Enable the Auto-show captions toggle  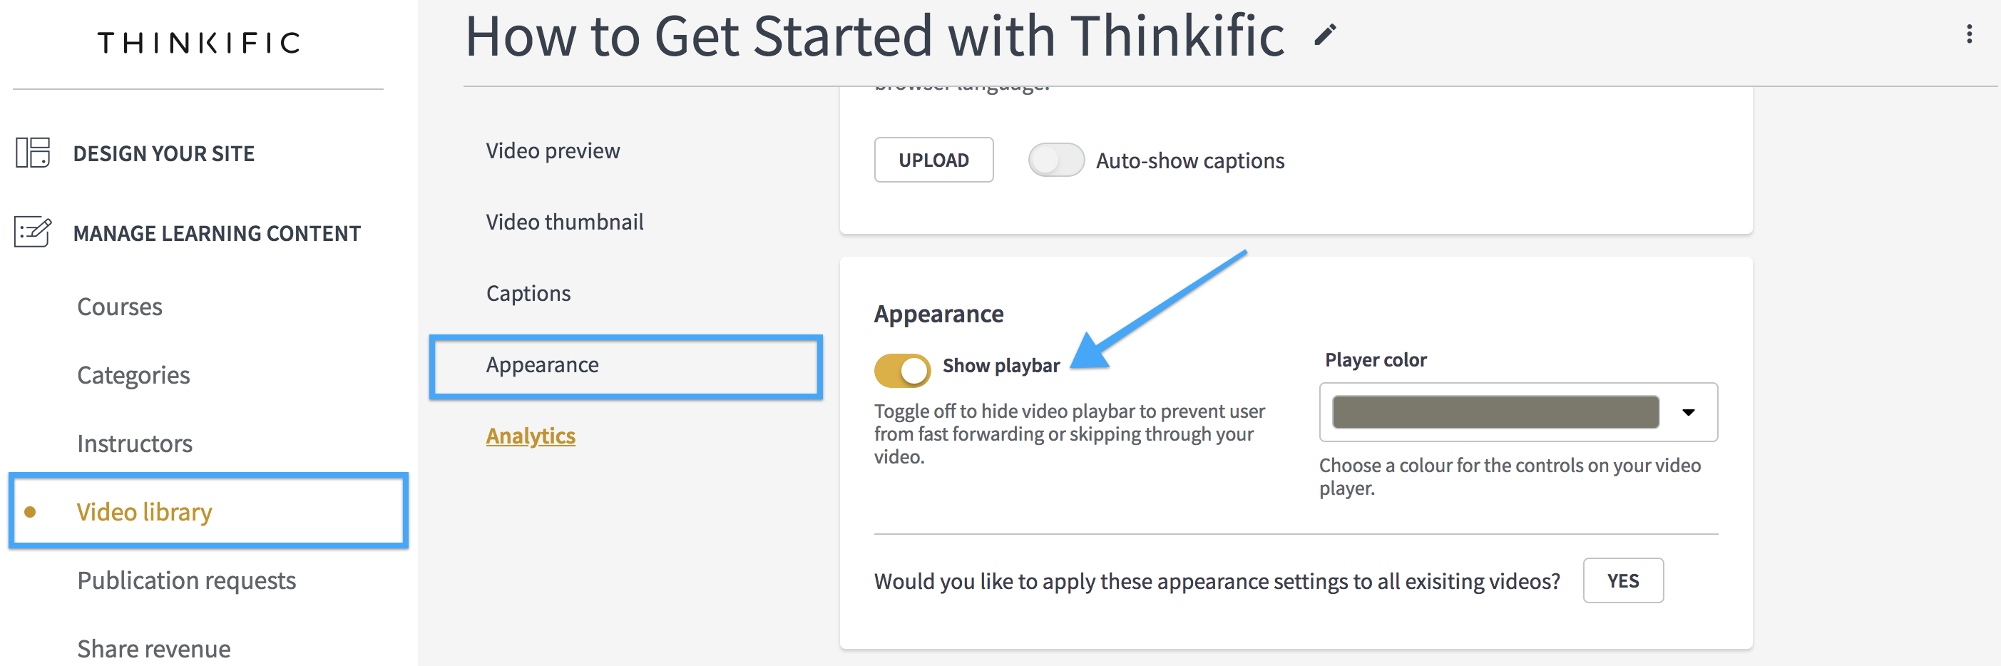(x=1055, y=160)
